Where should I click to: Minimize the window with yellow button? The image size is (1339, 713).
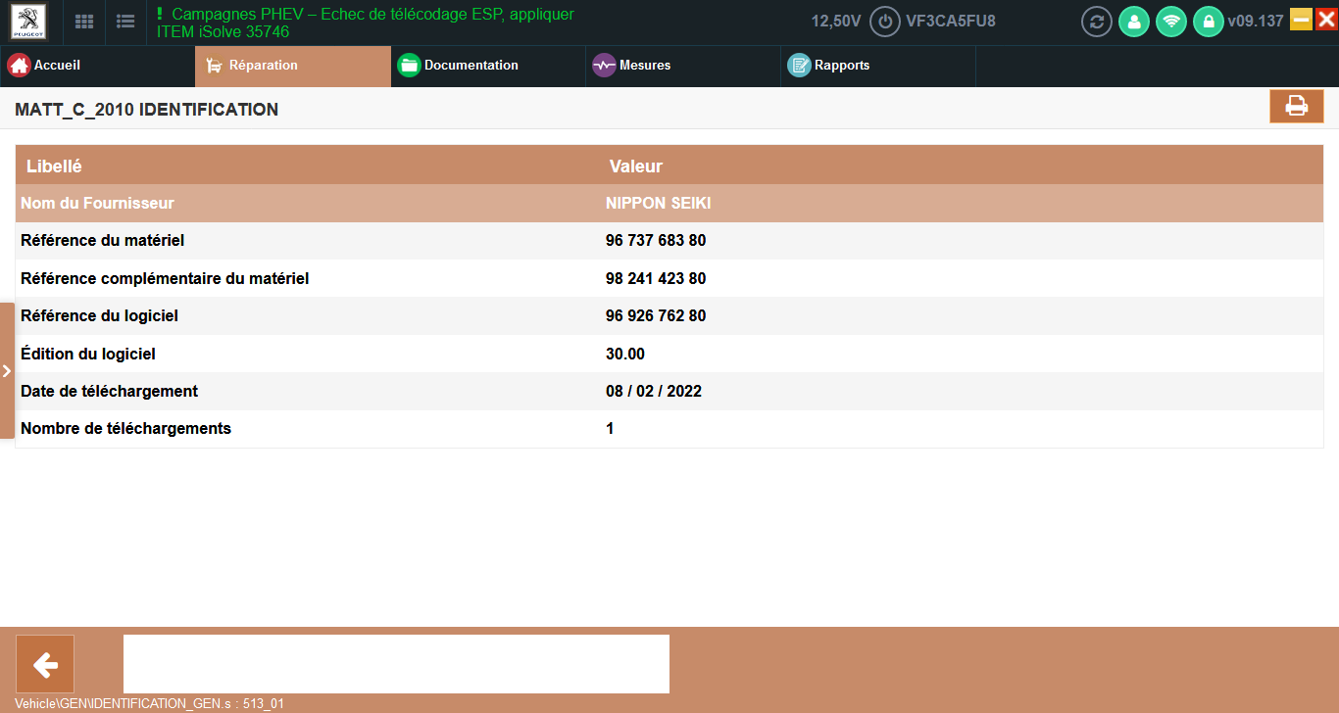click(1301, 20)
